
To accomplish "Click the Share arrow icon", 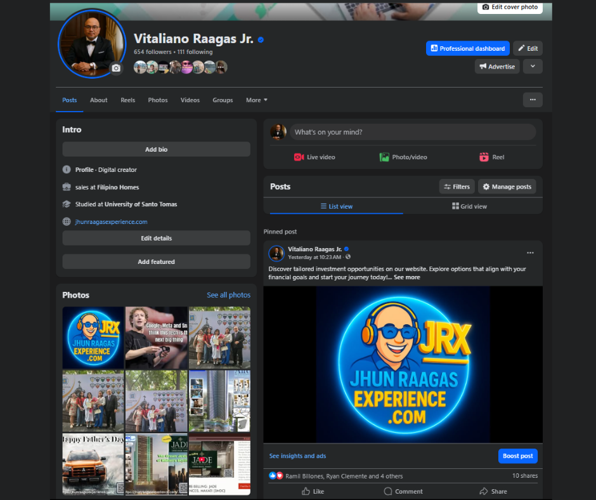I will (x=484, y=491).
